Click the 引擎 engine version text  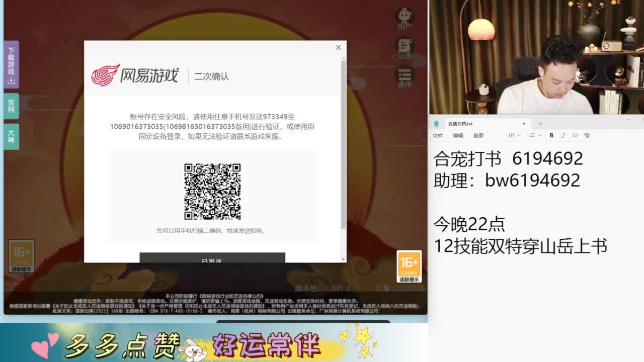pyautogui.click(x=400, y=288)
